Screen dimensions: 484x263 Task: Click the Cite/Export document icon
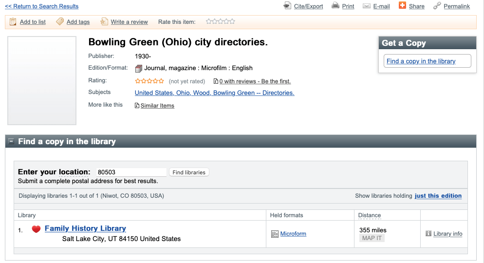[x=287, y=6]
